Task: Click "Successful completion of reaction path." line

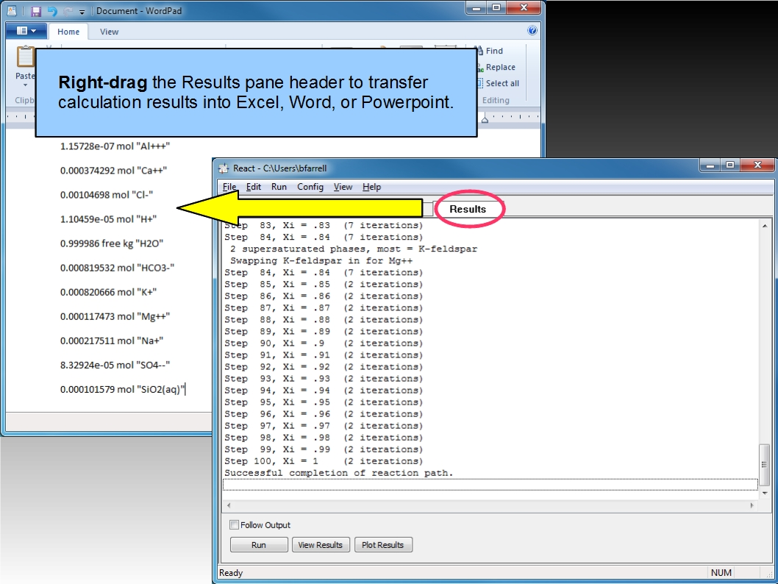Action: [339, 473]
